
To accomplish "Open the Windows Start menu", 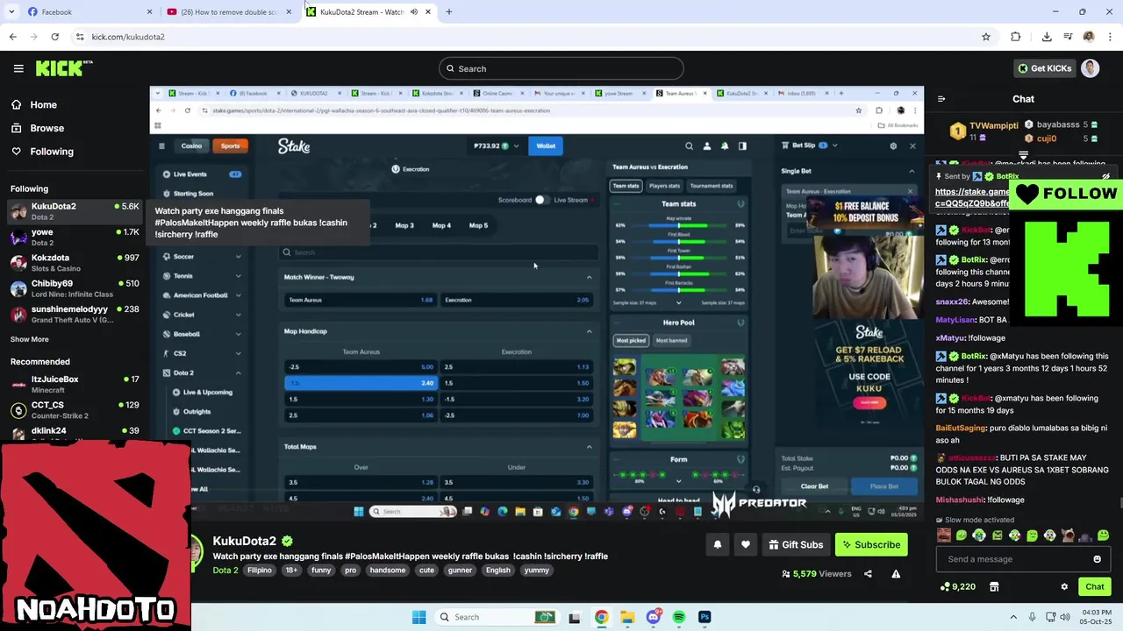I will click(418, 617).
